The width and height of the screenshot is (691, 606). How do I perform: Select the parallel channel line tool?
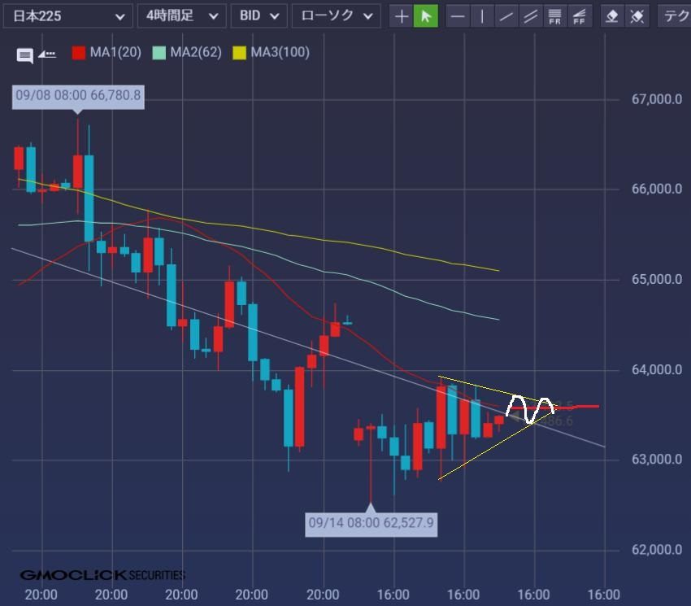[x=531, y=17]
